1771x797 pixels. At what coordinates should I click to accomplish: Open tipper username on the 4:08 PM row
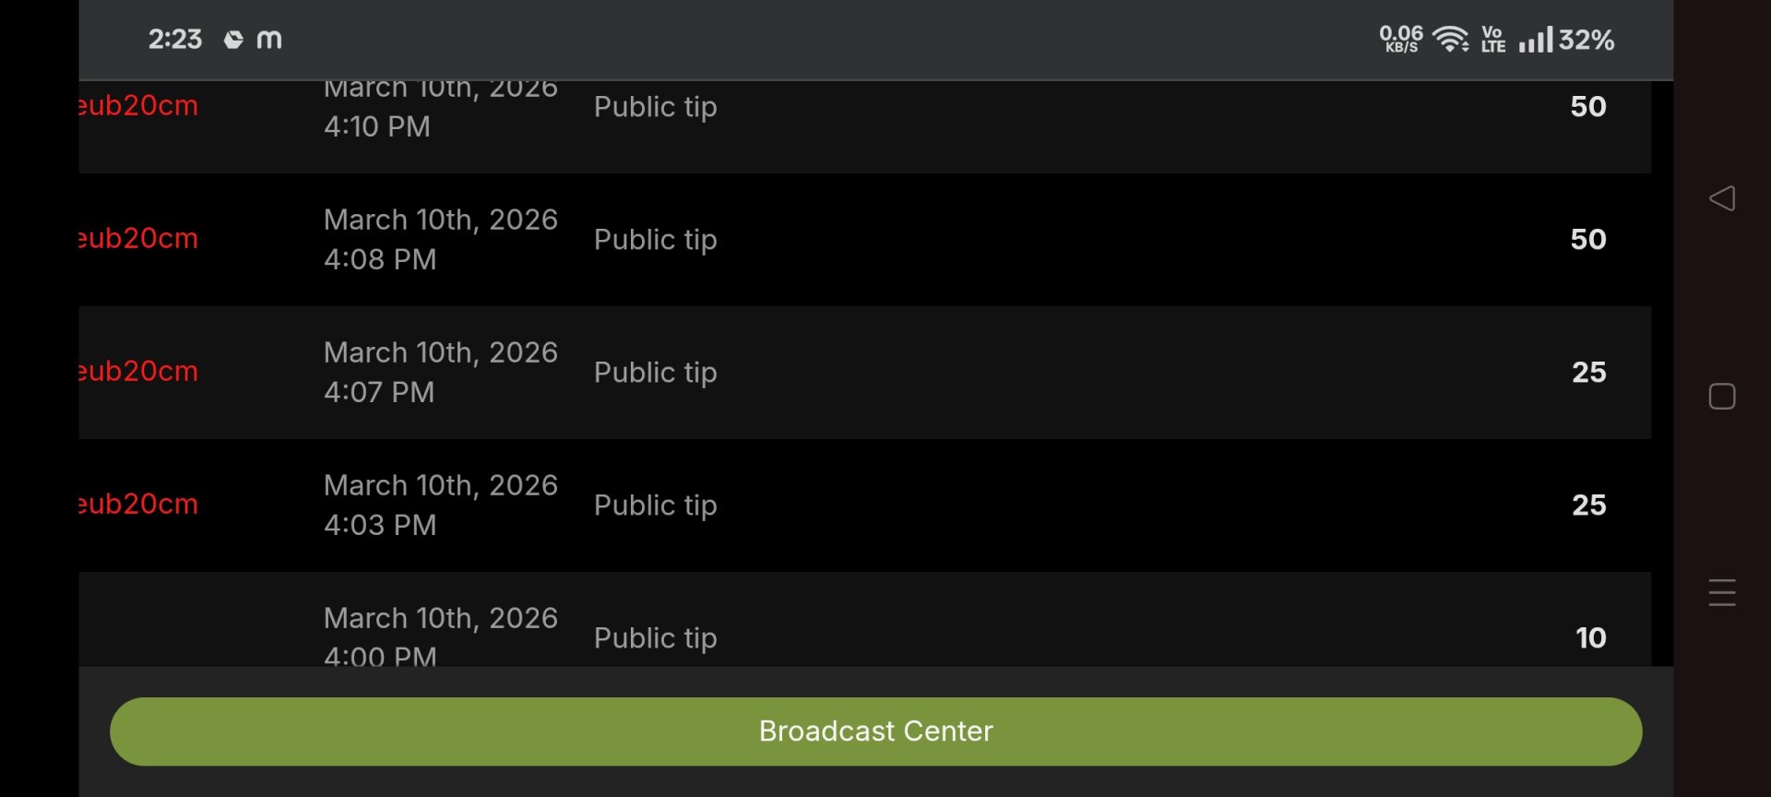[x=138, y=239]
